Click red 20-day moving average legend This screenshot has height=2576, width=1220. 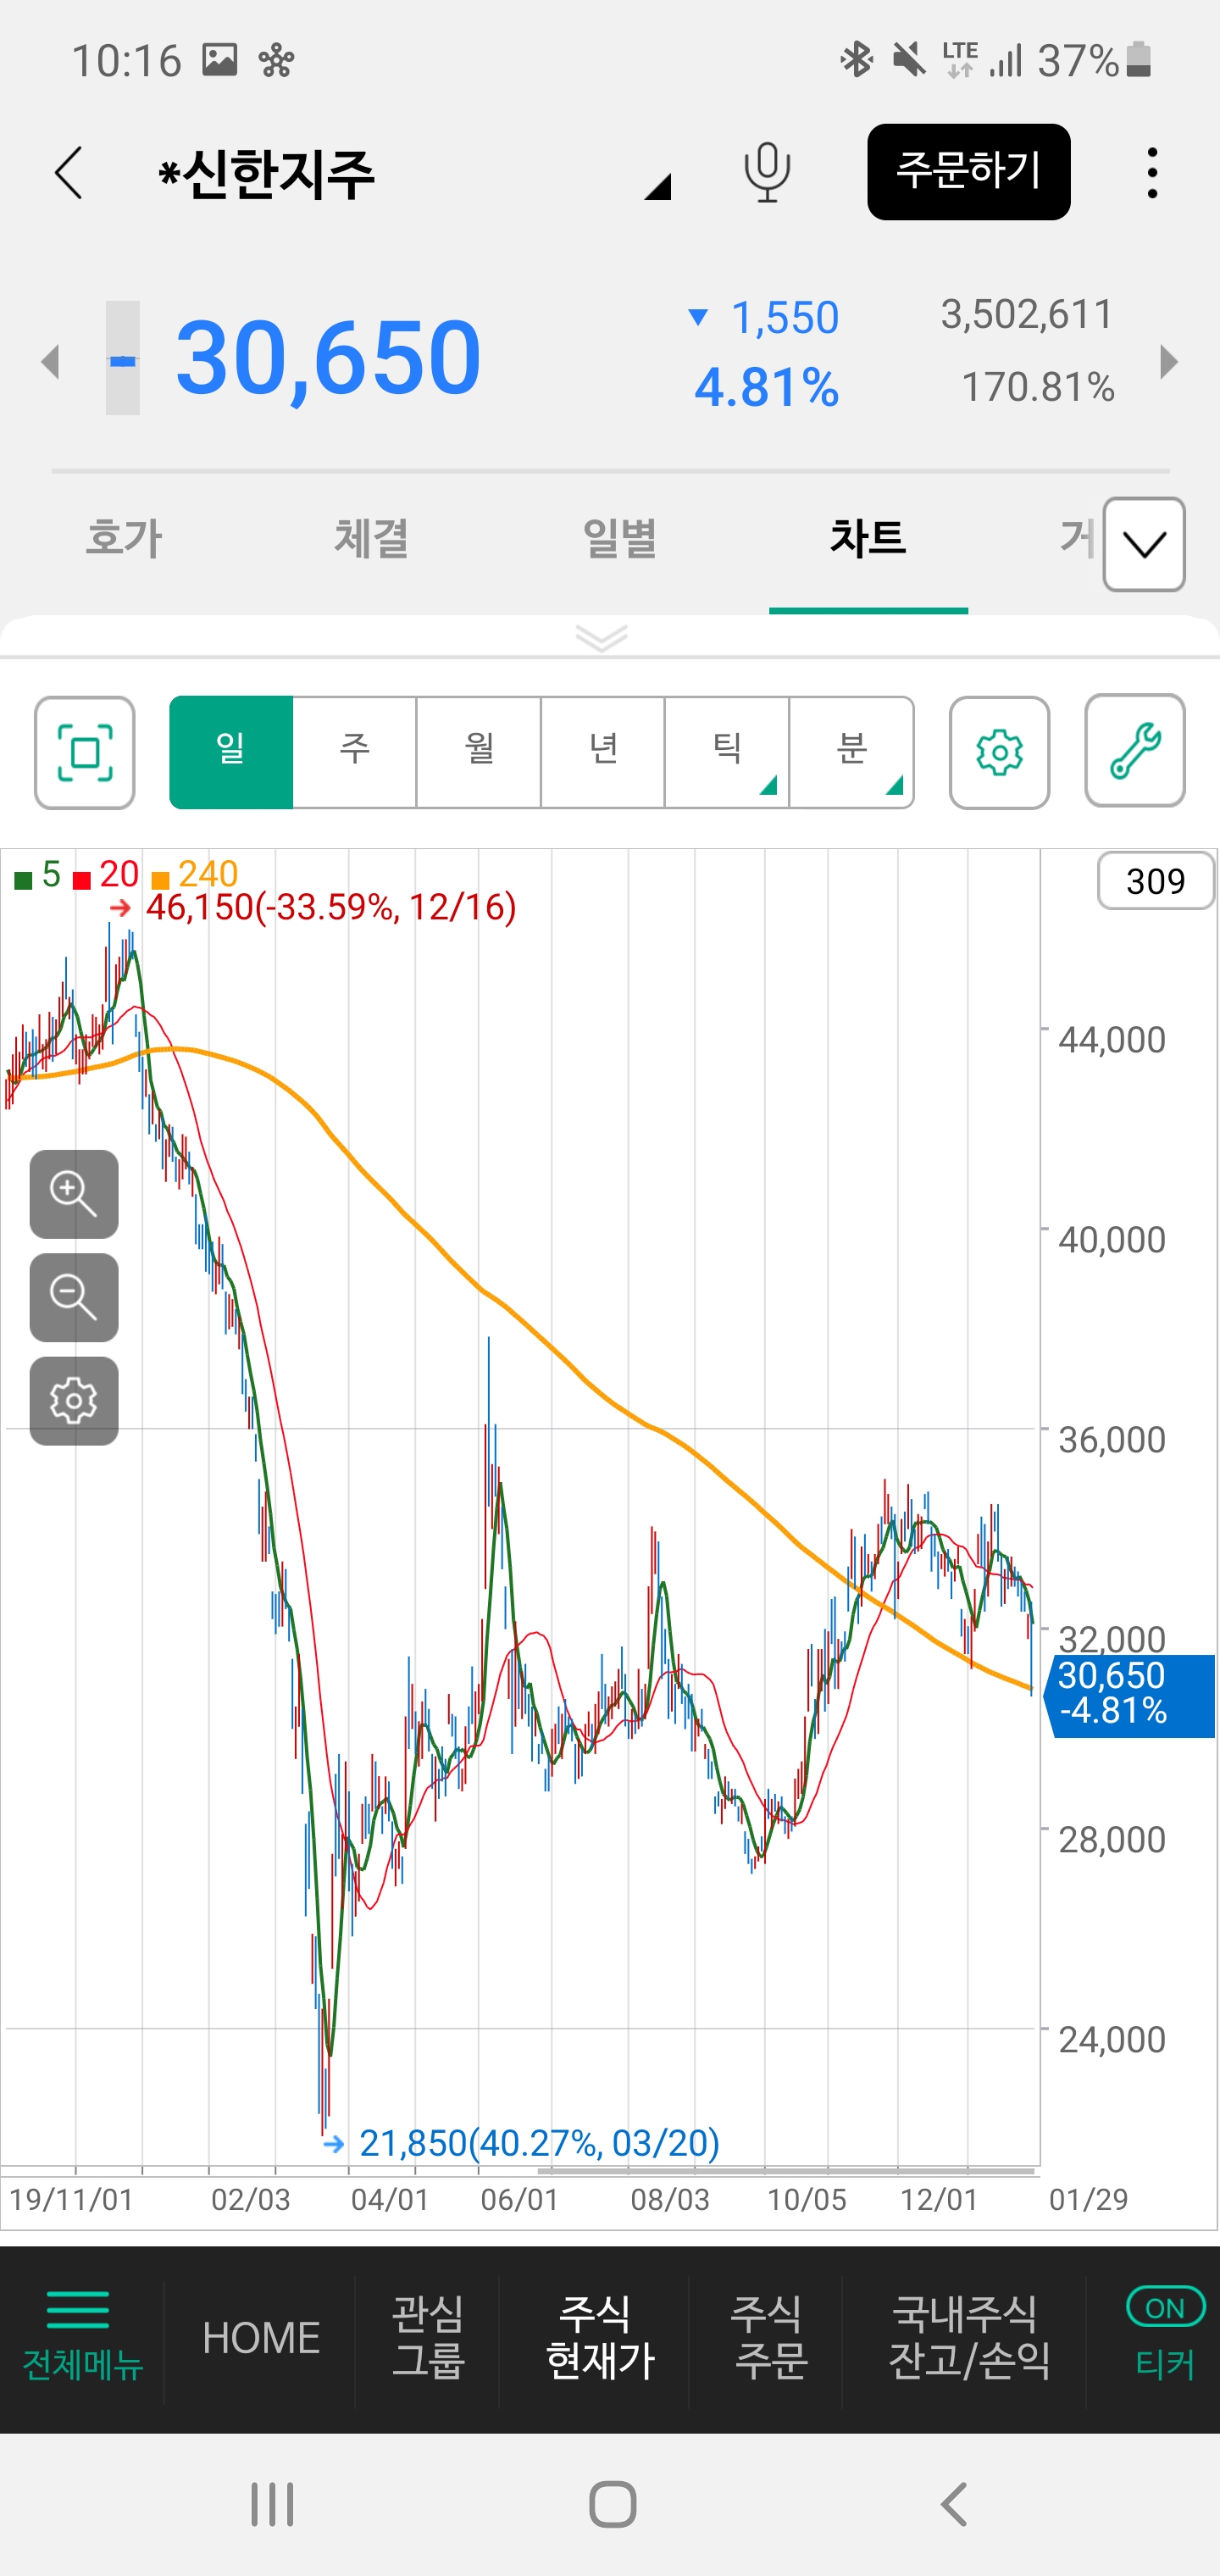pyautogui.click(x=106, y=875)
